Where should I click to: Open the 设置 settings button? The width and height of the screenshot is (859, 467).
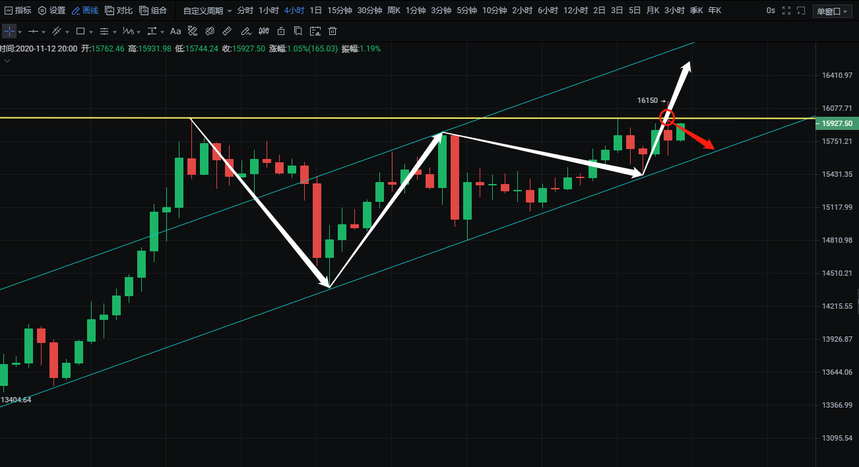pyautogui.click(x=51, y=11)
